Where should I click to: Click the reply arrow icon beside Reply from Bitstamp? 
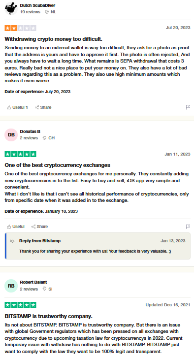click(x=12, y=241)
